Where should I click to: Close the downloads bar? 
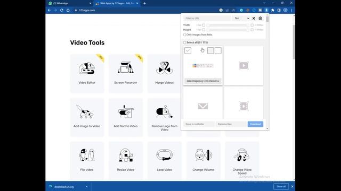(292, 186)
